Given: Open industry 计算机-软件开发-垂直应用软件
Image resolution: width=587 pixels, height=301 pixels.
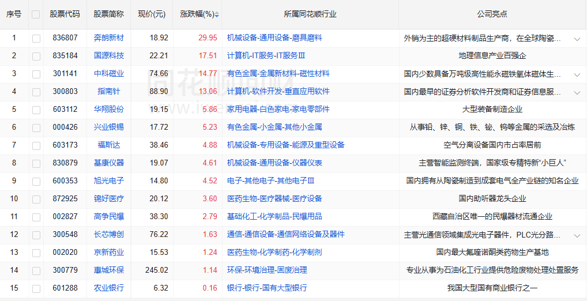Looking at the screenshot, I should pyautogui.click(x=278, y=91).
